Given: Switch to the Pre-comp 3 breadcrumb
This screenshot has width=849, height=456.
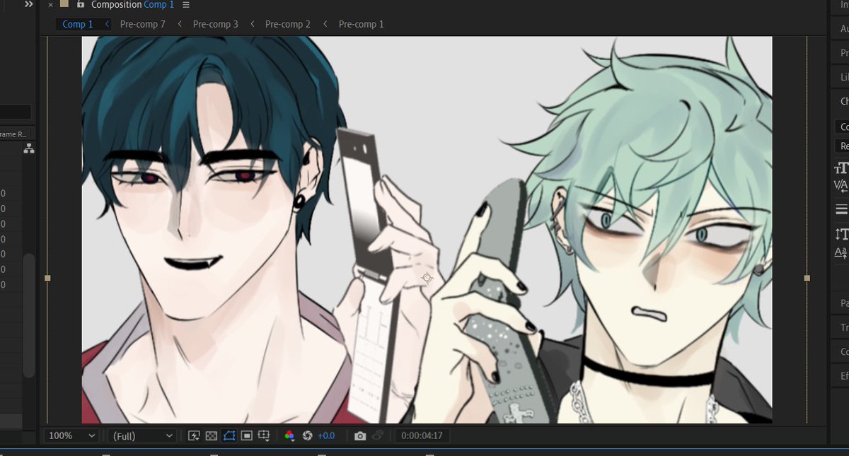Looking at the screenshot, I should [x=216, y=24].
